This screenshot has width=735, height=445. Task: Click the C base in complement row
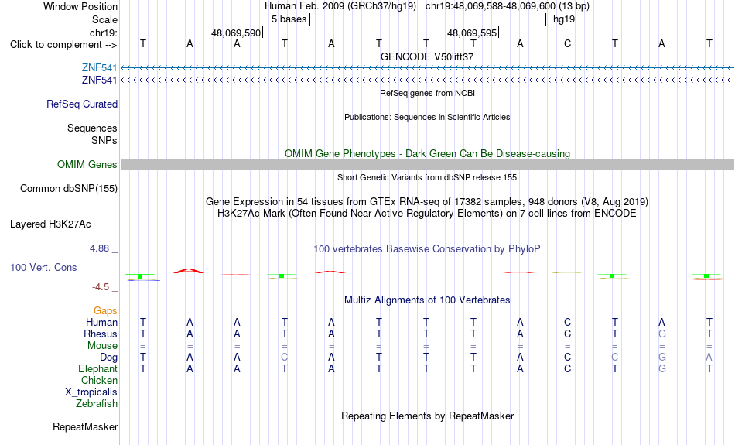pos(567,44)
